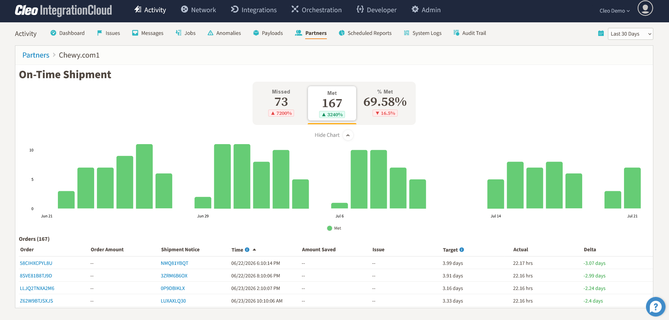
Task: Open order LLJQ2TNXA2M6
Action: click(x=37, y=288)
